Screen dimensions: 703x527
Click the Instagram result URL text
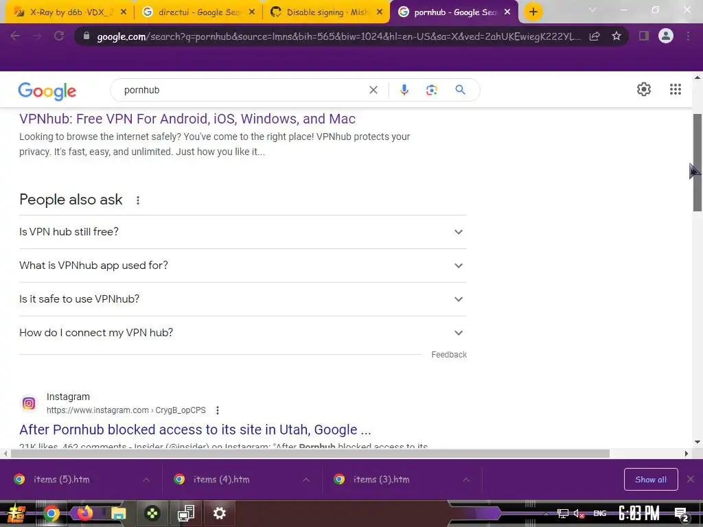pos(126,410)
